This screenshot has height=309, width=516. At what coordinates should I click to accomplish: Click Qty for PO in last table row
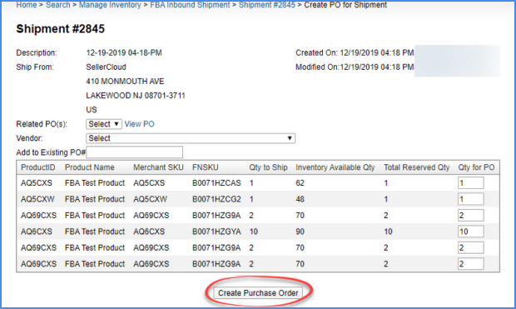(x=470, y=264)
